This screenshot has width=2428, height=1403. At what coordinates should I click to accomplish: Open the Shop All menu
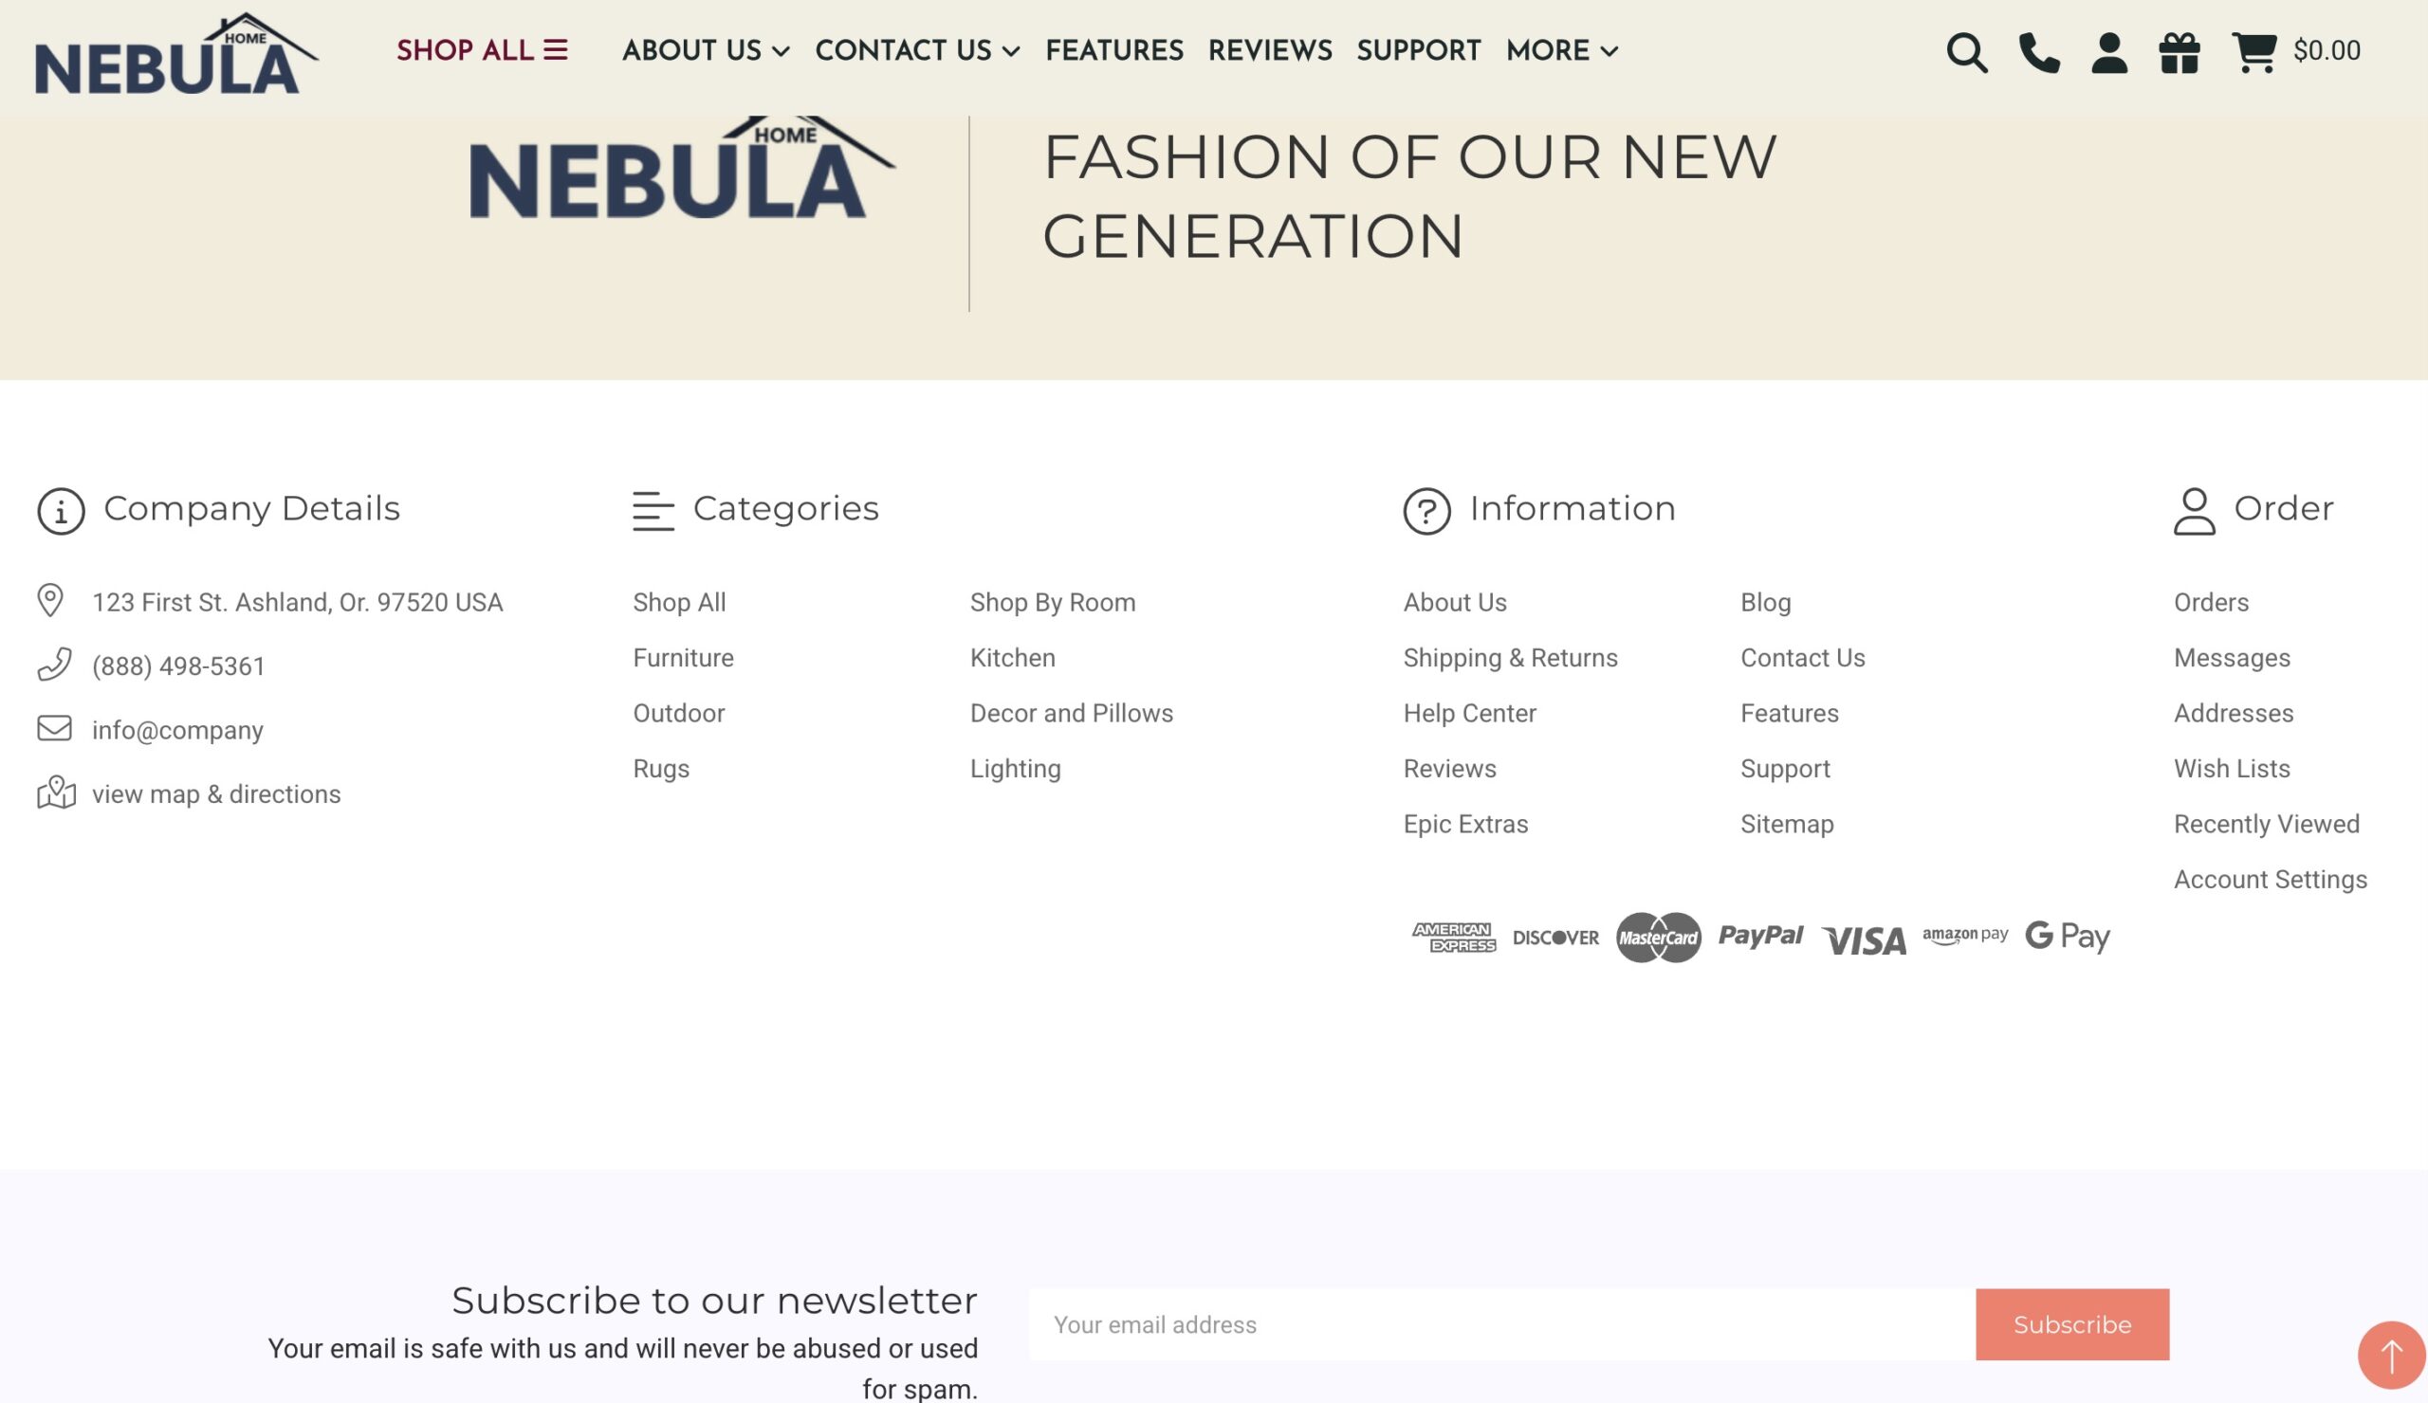pyautogui.click(x=482, y=51)
